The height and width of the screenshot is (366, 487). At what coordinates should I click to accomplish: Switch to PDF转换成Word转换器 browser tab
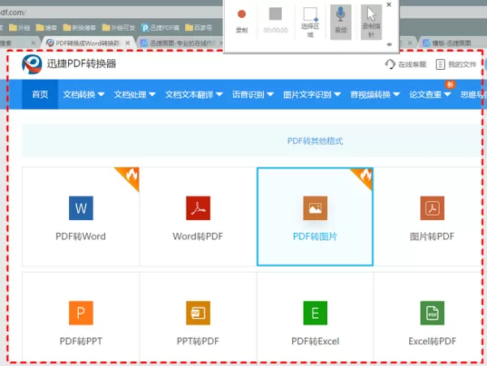87,43
